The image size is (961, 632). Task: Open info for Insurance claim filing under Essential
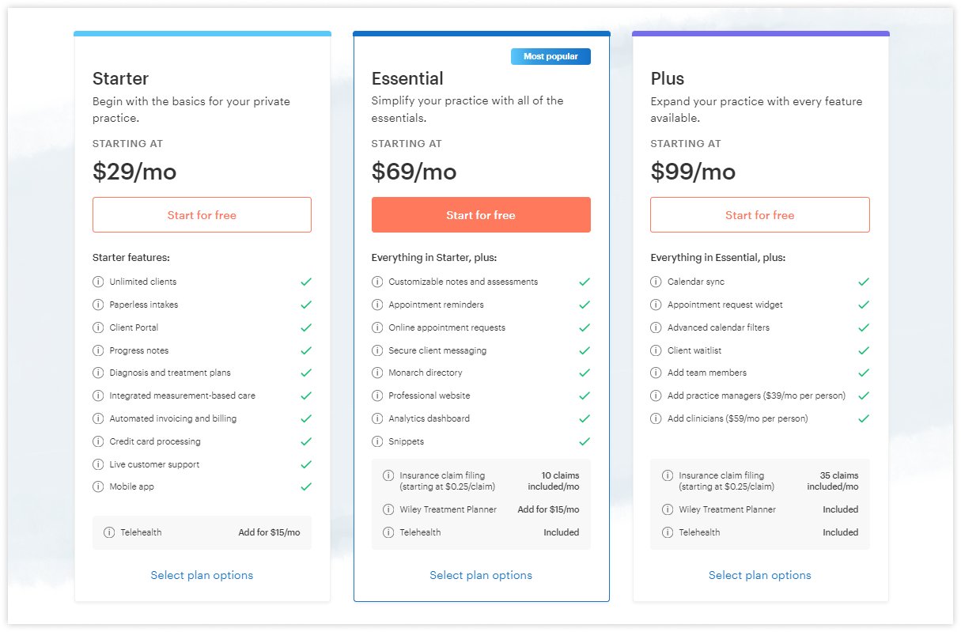pos(388,475)
